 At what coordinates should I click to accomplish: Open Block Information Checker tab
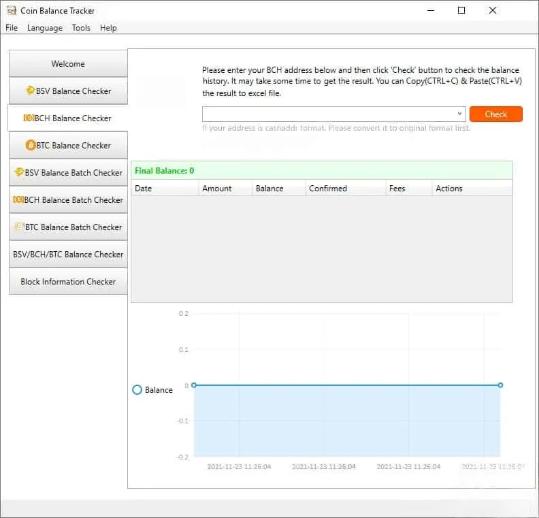[x=68, y=281]
